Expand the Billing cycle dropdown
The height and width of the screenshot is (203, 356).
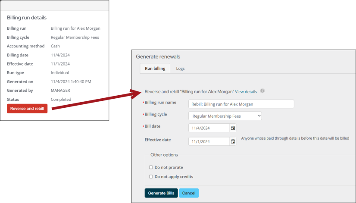225,116
